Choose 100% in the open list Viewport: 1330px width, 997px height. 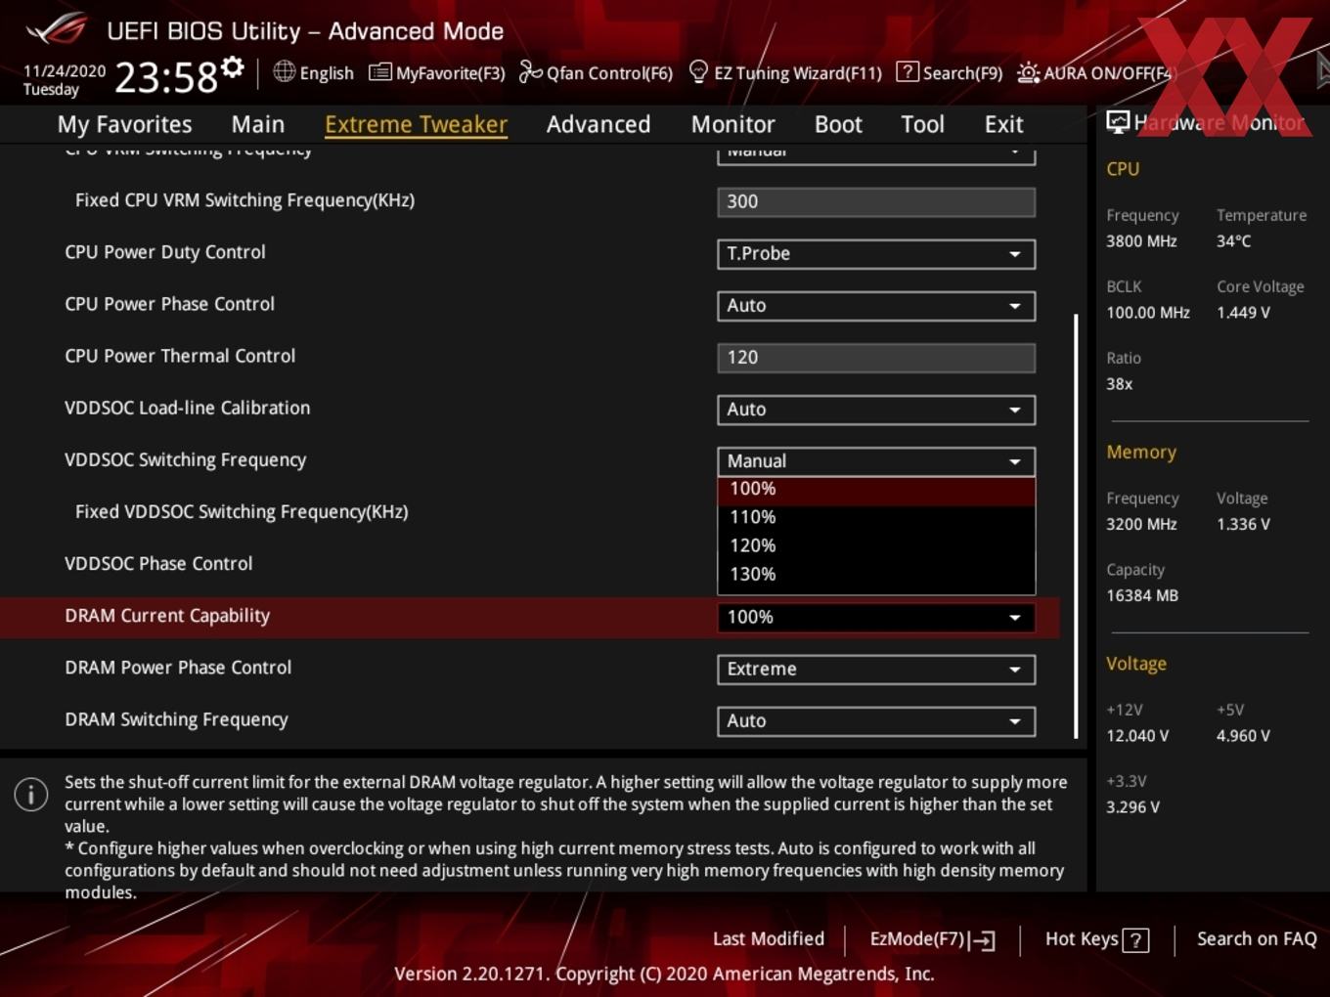pos(876,490)
